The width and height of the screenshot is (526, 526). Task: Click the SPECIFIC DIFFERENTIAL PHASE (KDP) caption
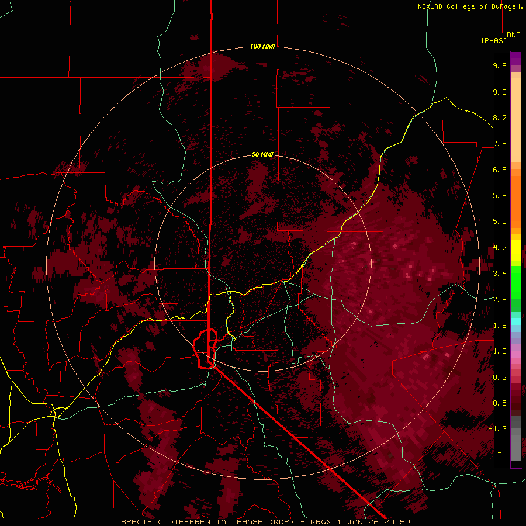(207, 522)
